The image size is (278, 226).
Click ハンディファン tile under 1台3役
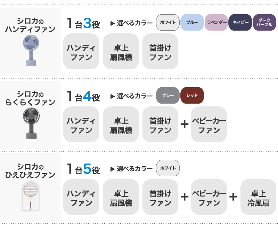[x=81, y=51]
